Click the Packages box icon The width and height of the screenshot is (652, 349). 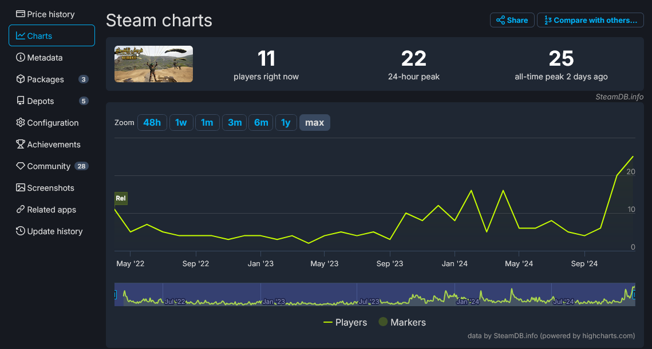[x=21, y=79]
